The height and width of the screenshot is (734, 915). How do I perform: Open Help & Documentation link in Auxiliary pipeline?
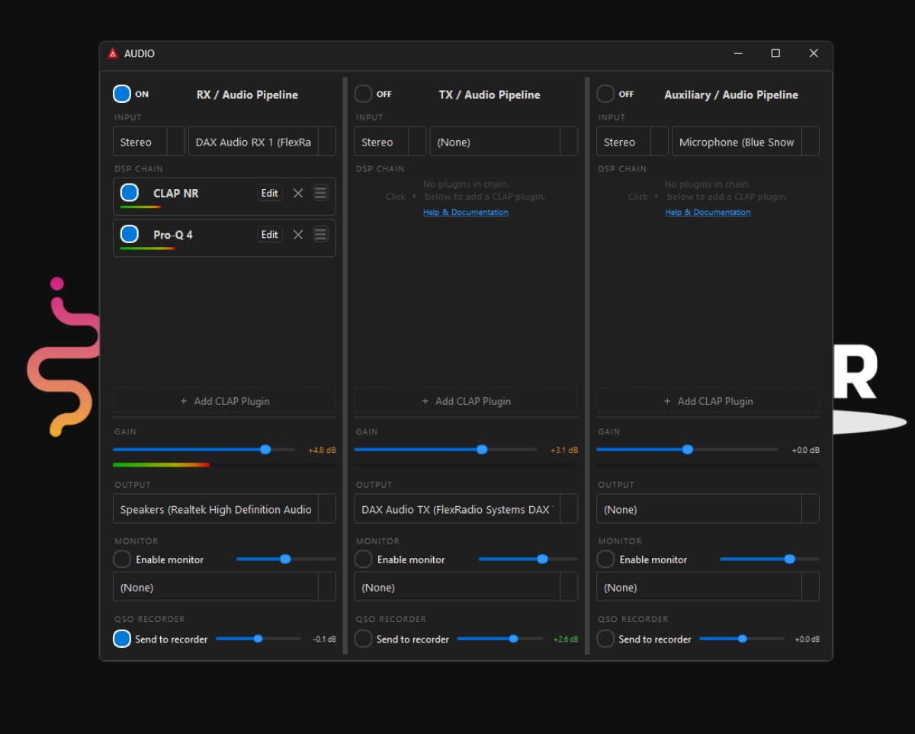708,212
